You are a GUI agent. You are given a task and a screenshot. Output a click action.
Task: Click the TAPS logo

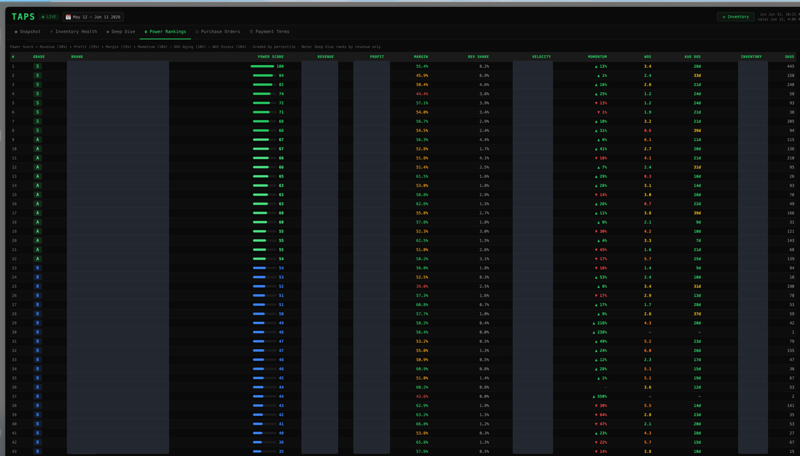pyautogui.click(x=23, y=17)
